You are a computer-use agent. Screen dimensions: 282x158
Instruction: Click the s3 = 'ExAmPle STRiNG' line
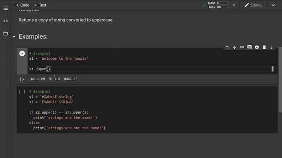coord(51,102)
